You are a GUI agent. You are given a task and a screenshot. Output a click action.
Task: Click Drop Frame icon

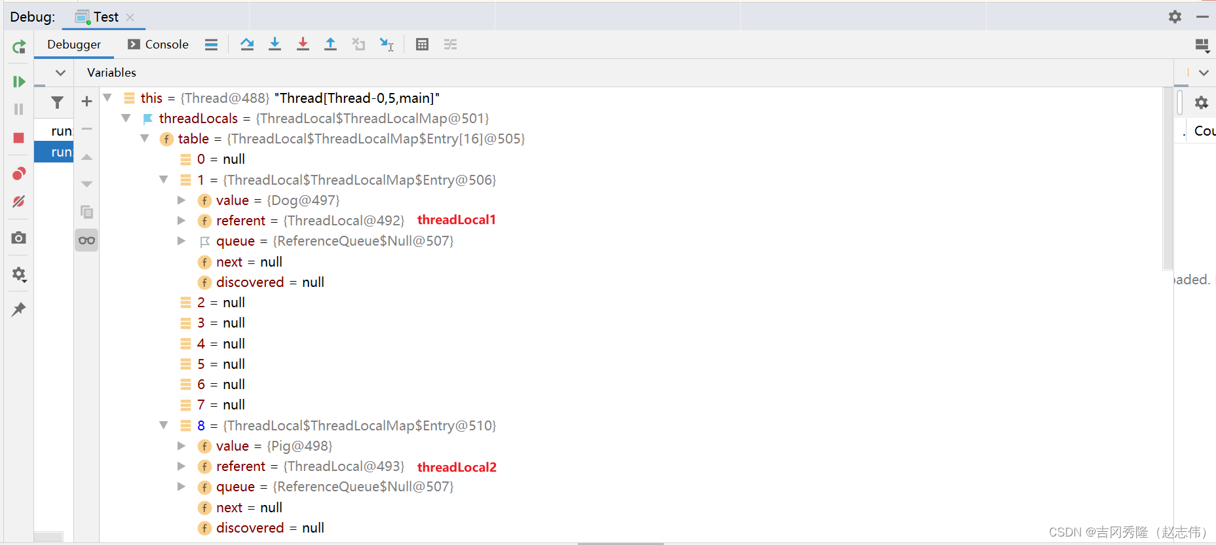click(358, 45)
